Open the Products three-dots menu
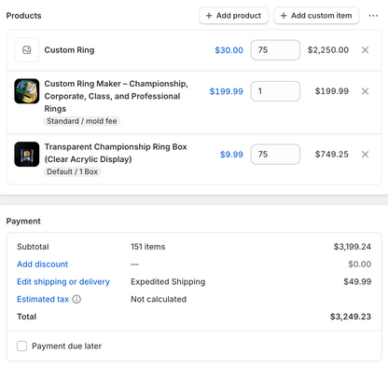 pyautogui.click(x=373, y=16)
